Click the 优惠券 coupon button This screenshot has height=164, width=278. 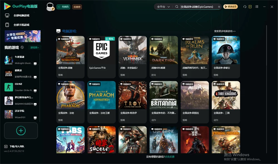point(77,7)
